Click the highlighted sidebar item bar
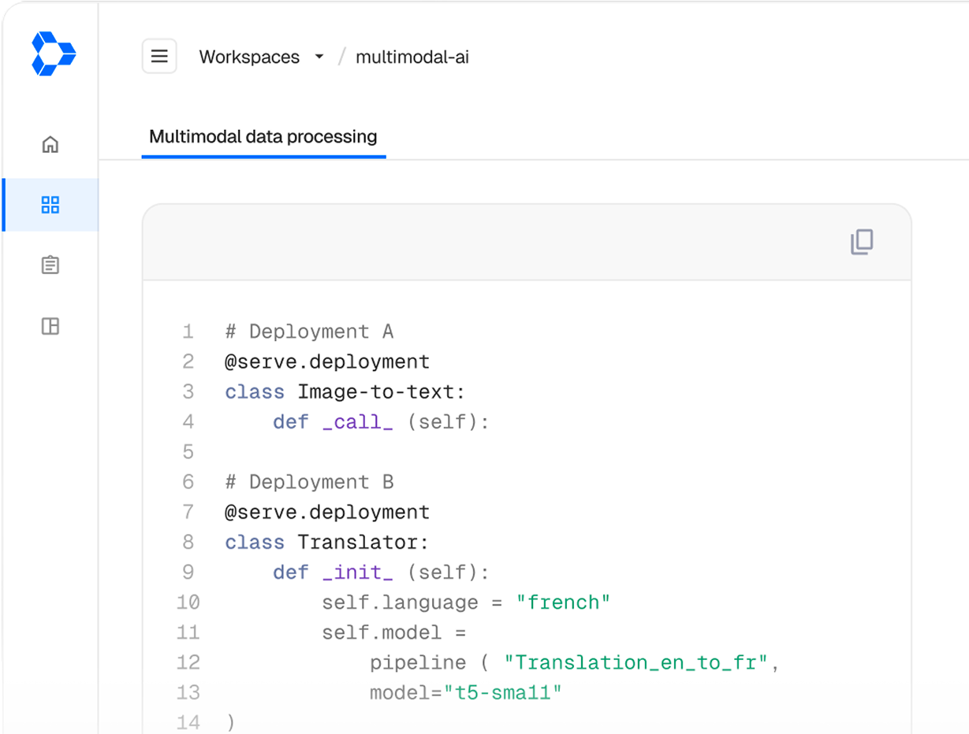The height and width of the screenshot is (734, 969). coord(2,205)
